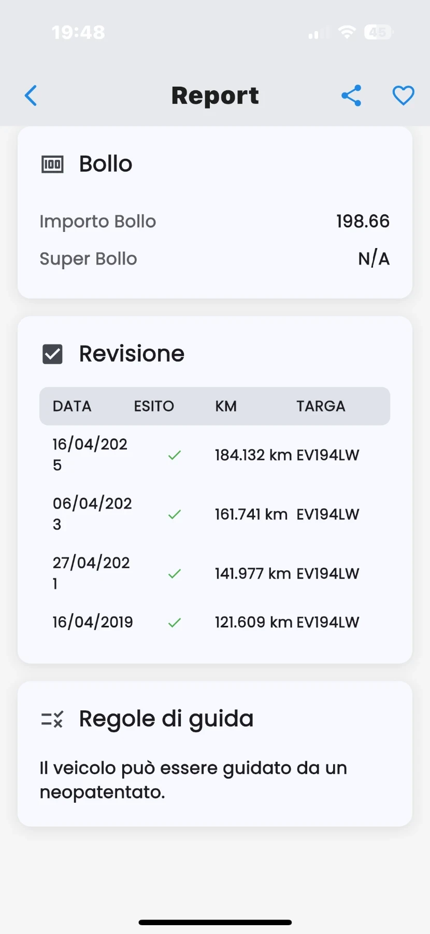Tap the Super Bollo N/A value
430x934 pixels.
pyautogui.click(x=374, y=259)
